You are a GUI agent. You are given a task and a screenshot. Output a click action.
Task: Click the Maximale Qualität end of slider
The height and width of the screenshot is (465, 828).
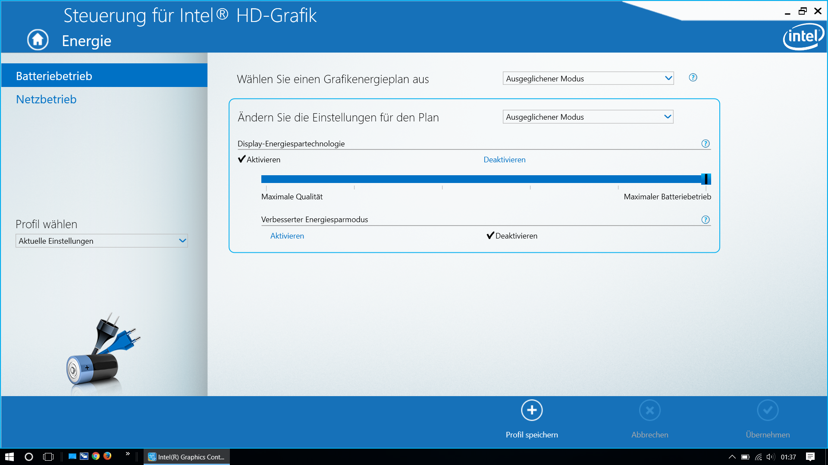(x=267, y=180)
